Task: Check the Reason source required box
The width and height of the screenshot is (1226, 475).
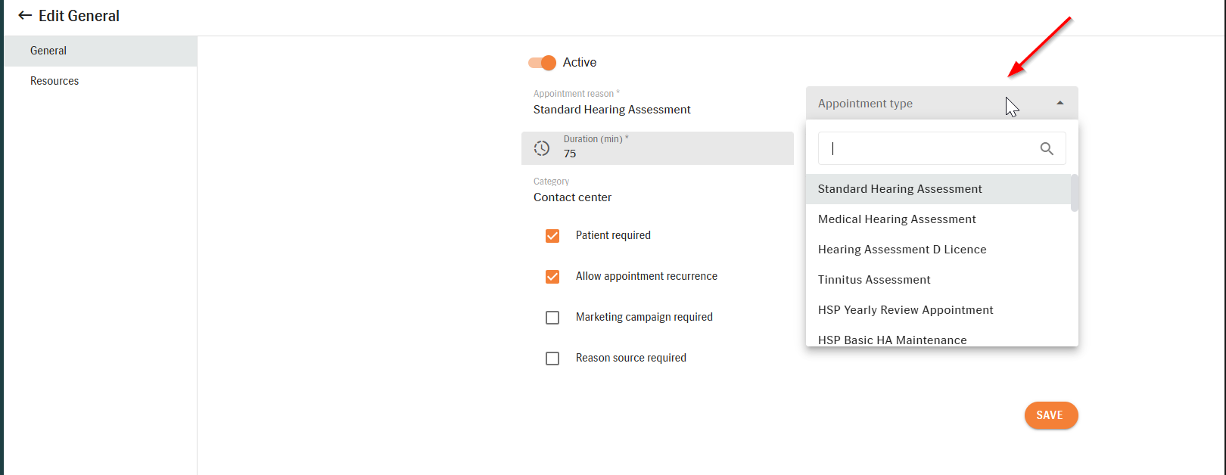Action: tap(552, 359)
